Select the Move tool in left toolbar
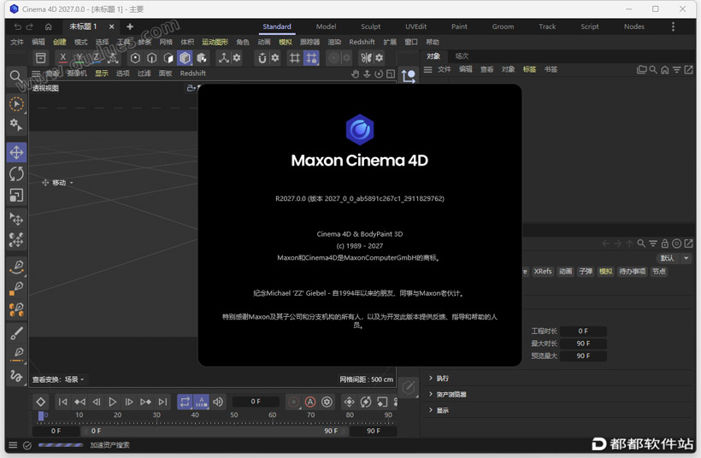 point(16,152)
